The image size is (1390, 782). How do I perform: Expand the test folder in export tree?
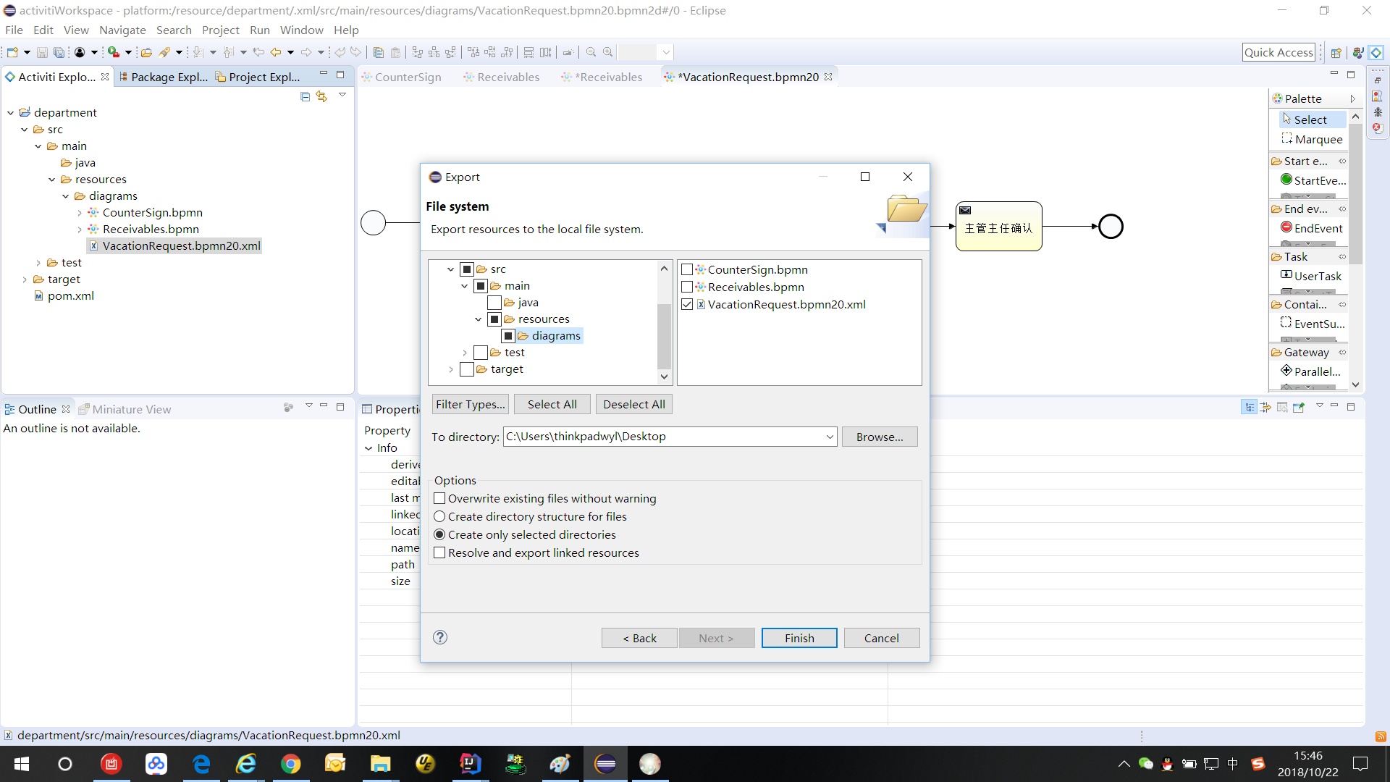465,353
